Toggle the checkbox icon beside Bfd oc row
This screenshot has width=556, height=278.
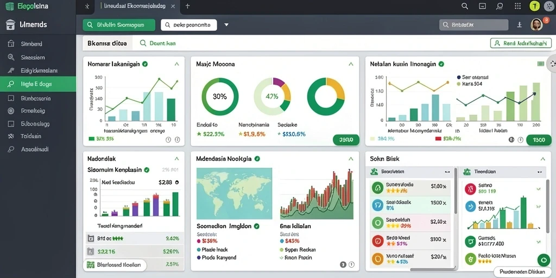click(91, 239)
